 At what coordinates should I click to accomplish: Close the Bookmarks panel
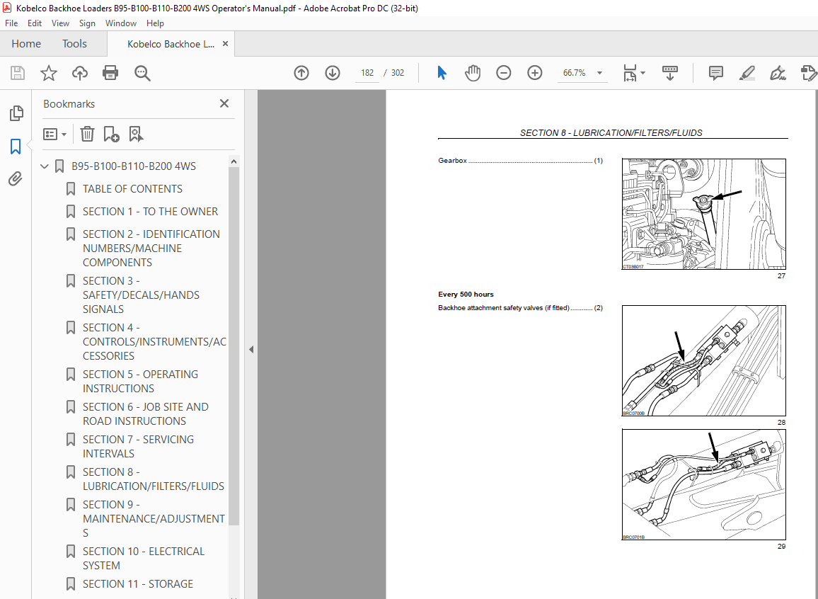(224, 104)
